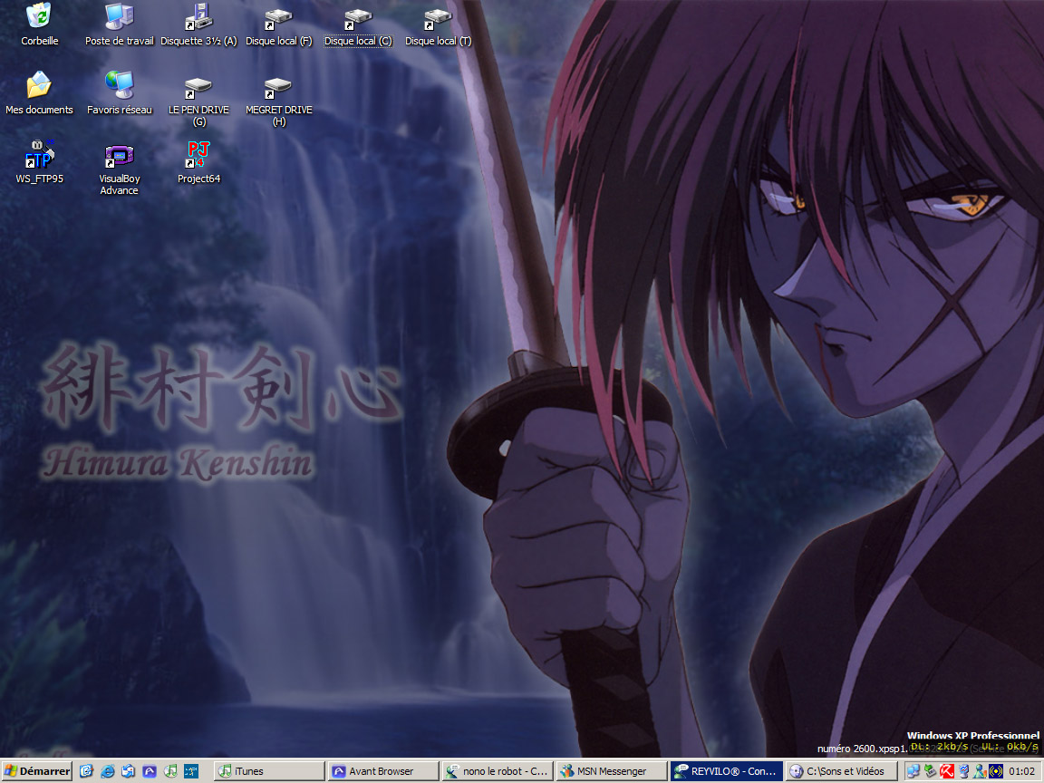Select the Favoris réseau desktop icon
This screenshot has width=1044, height=783.
pos(120,93)
